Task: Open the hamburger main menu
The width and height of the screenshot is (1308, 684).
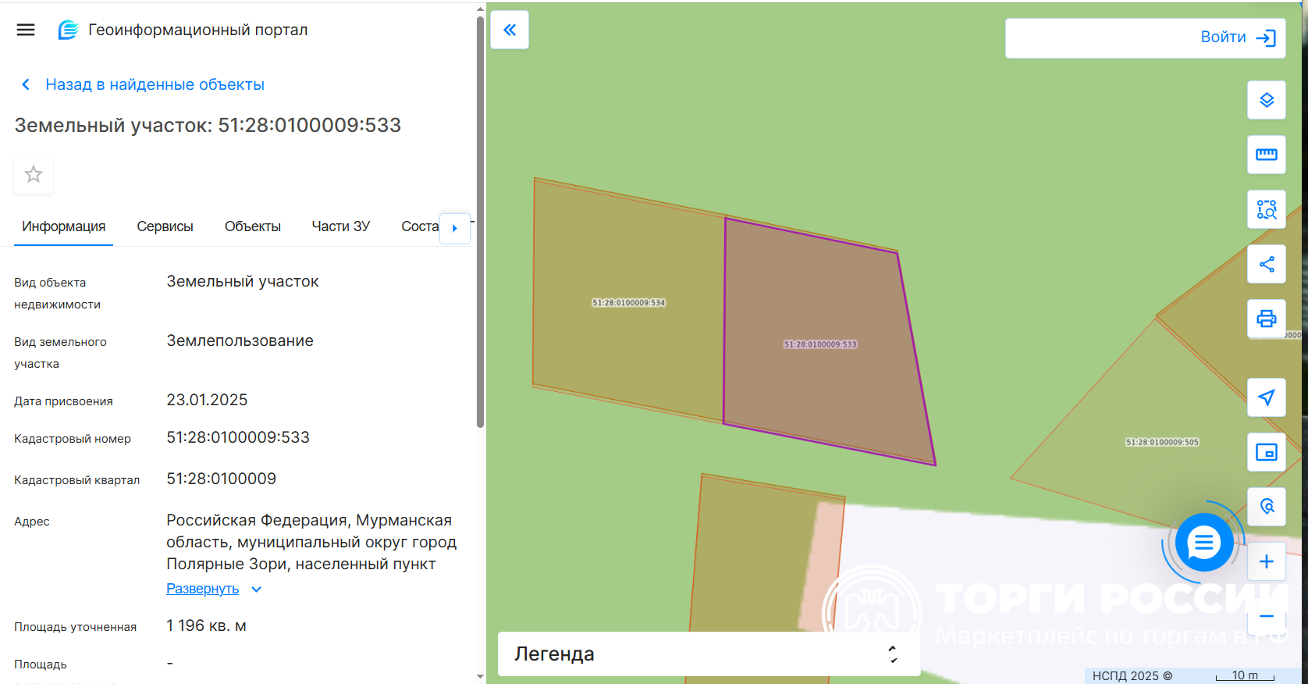Action: point(26,30)
